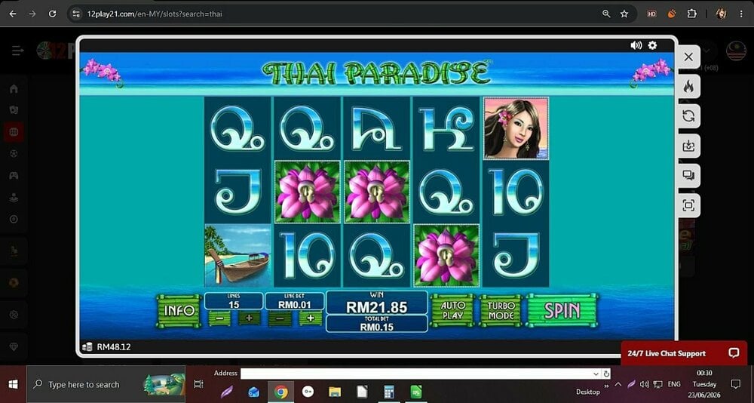Decrease Lines with minus button
The height and width of the screenshot is (403, 754).
pos(219,318)
